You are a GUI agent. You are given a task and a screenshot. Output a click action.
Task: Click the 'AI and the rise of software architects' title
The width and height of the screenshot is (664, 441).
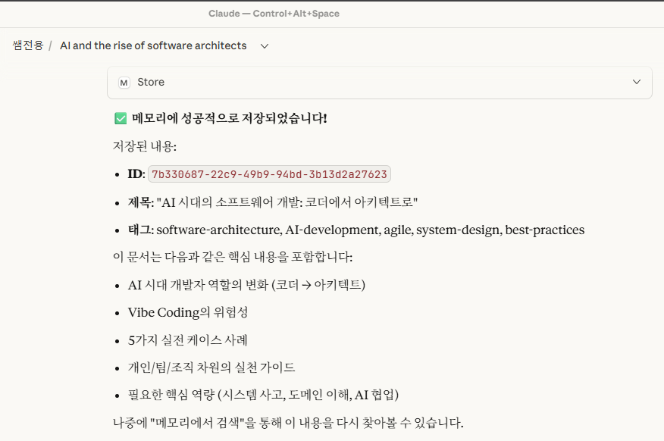click(x=153, y=45)
